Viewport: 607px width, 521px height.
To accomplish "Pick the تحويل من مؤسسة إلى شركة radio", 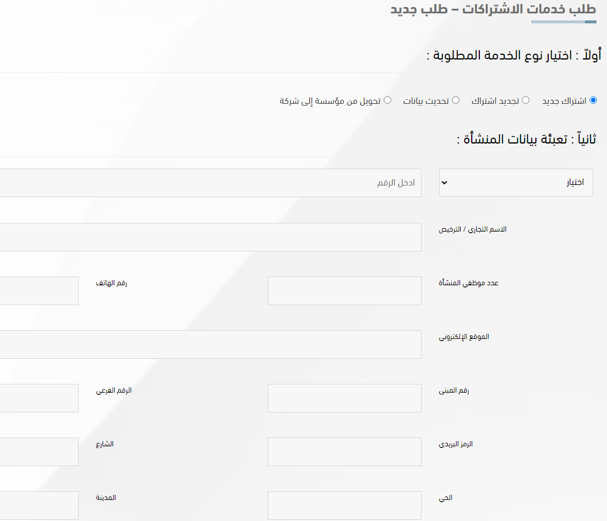I will pos(387,100).
